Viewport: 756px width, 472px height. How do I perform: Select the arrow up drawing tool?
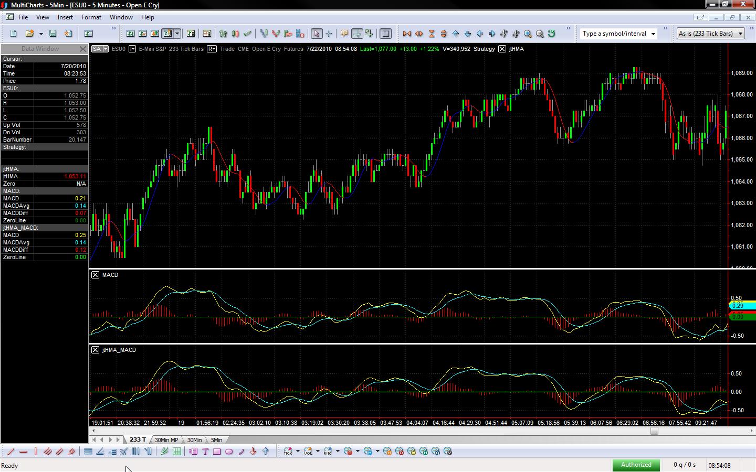265,452
